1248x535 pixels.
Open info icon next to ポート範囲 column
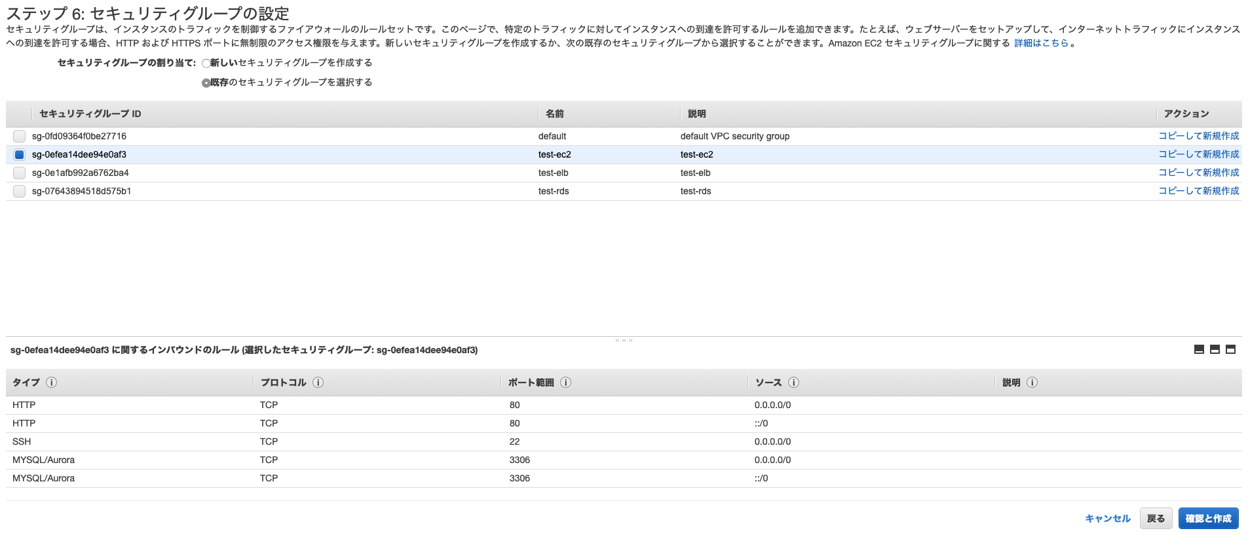pos(565,383)
